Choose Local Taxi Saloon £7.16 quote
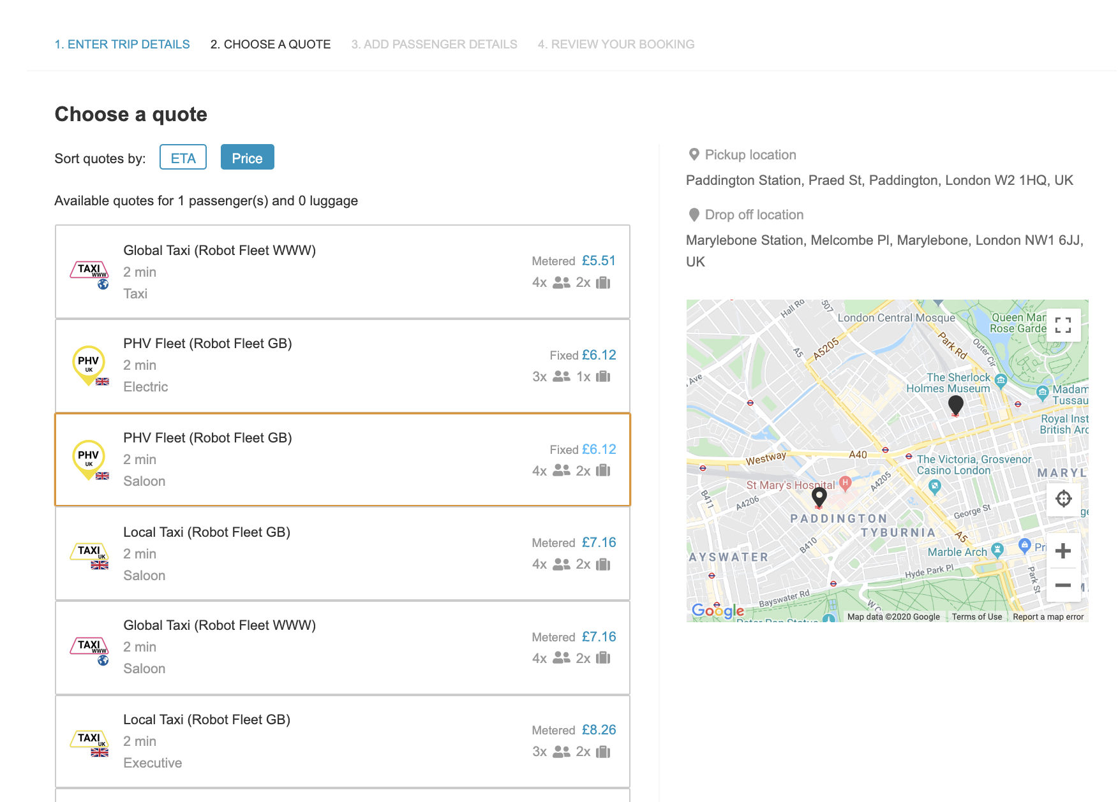Screen dimensions: 1118x802 343,553
